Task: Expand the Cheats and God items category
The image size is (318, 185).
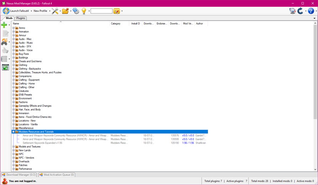Action: pyautogui.click(x=13, y=61)
